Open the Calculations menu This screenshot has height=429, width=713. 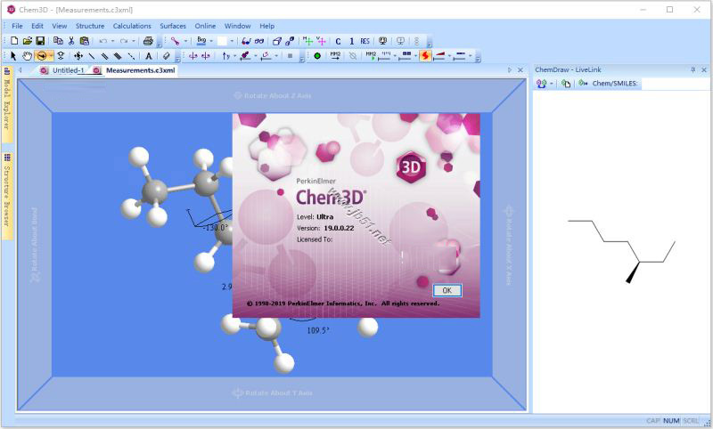pyautogui.click(x=132, y=26)
